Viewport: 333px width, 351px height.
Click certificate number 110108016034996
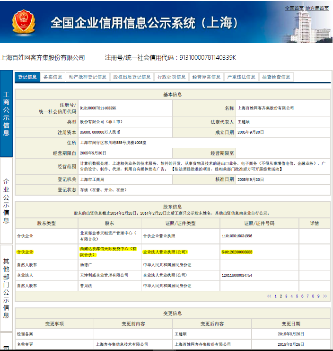tap(237, 236)
